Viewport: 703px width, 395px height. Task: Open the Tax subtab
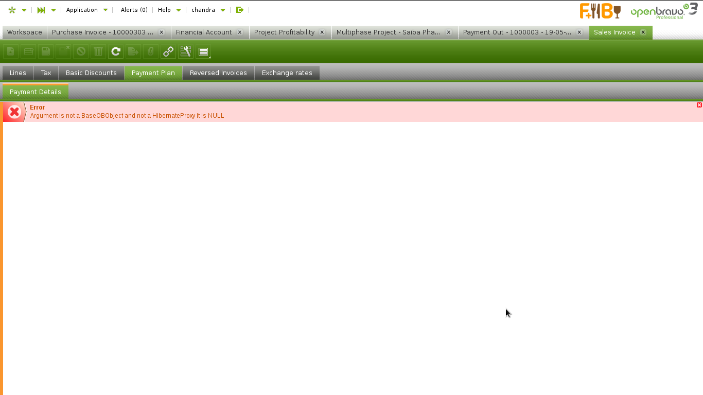point(46,73)
